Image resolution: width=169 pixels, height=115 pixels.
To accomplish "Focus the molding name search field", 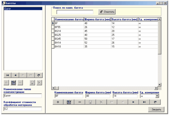I will point(75,12).
